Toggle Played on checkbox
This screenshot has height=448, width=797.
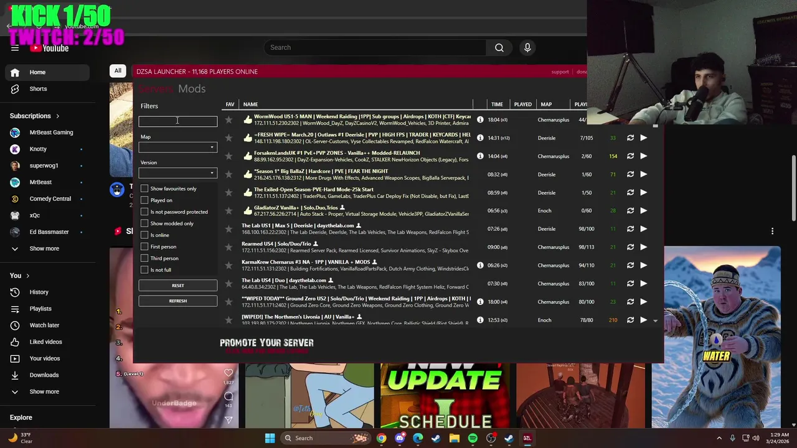144,200
